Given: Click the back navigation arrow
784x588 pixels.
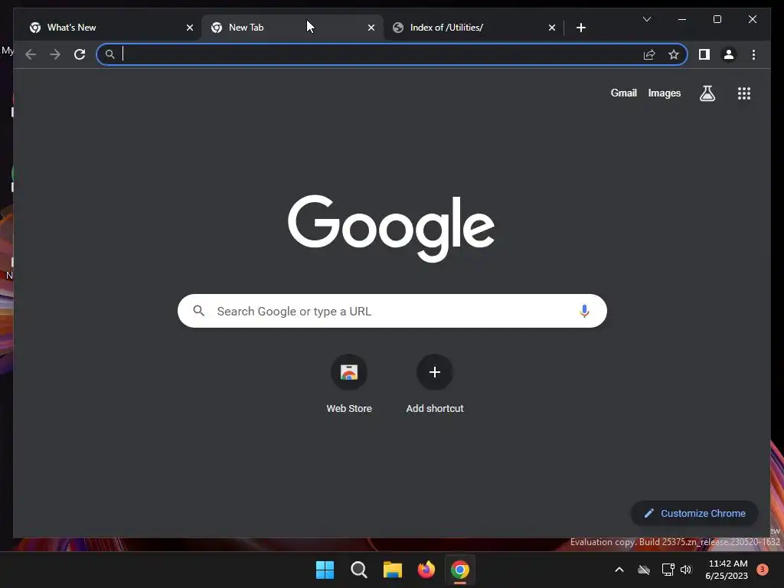Looking at the screenshot, I should click(31, 54).
